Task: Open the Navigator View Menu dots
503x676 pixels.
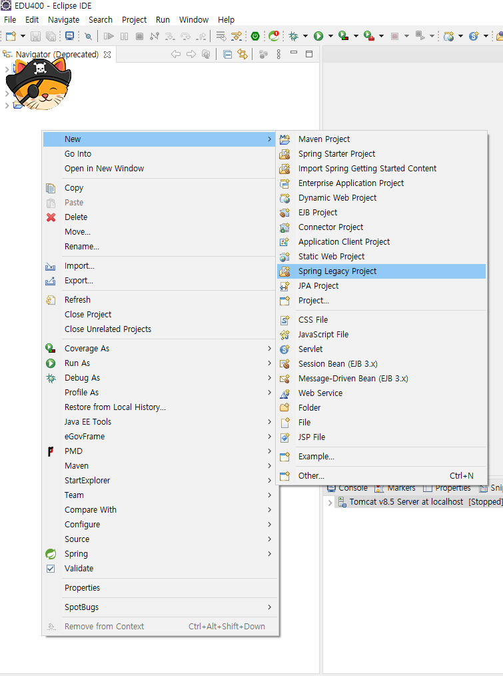Action: pyautogui.click(x=278, y=54)
